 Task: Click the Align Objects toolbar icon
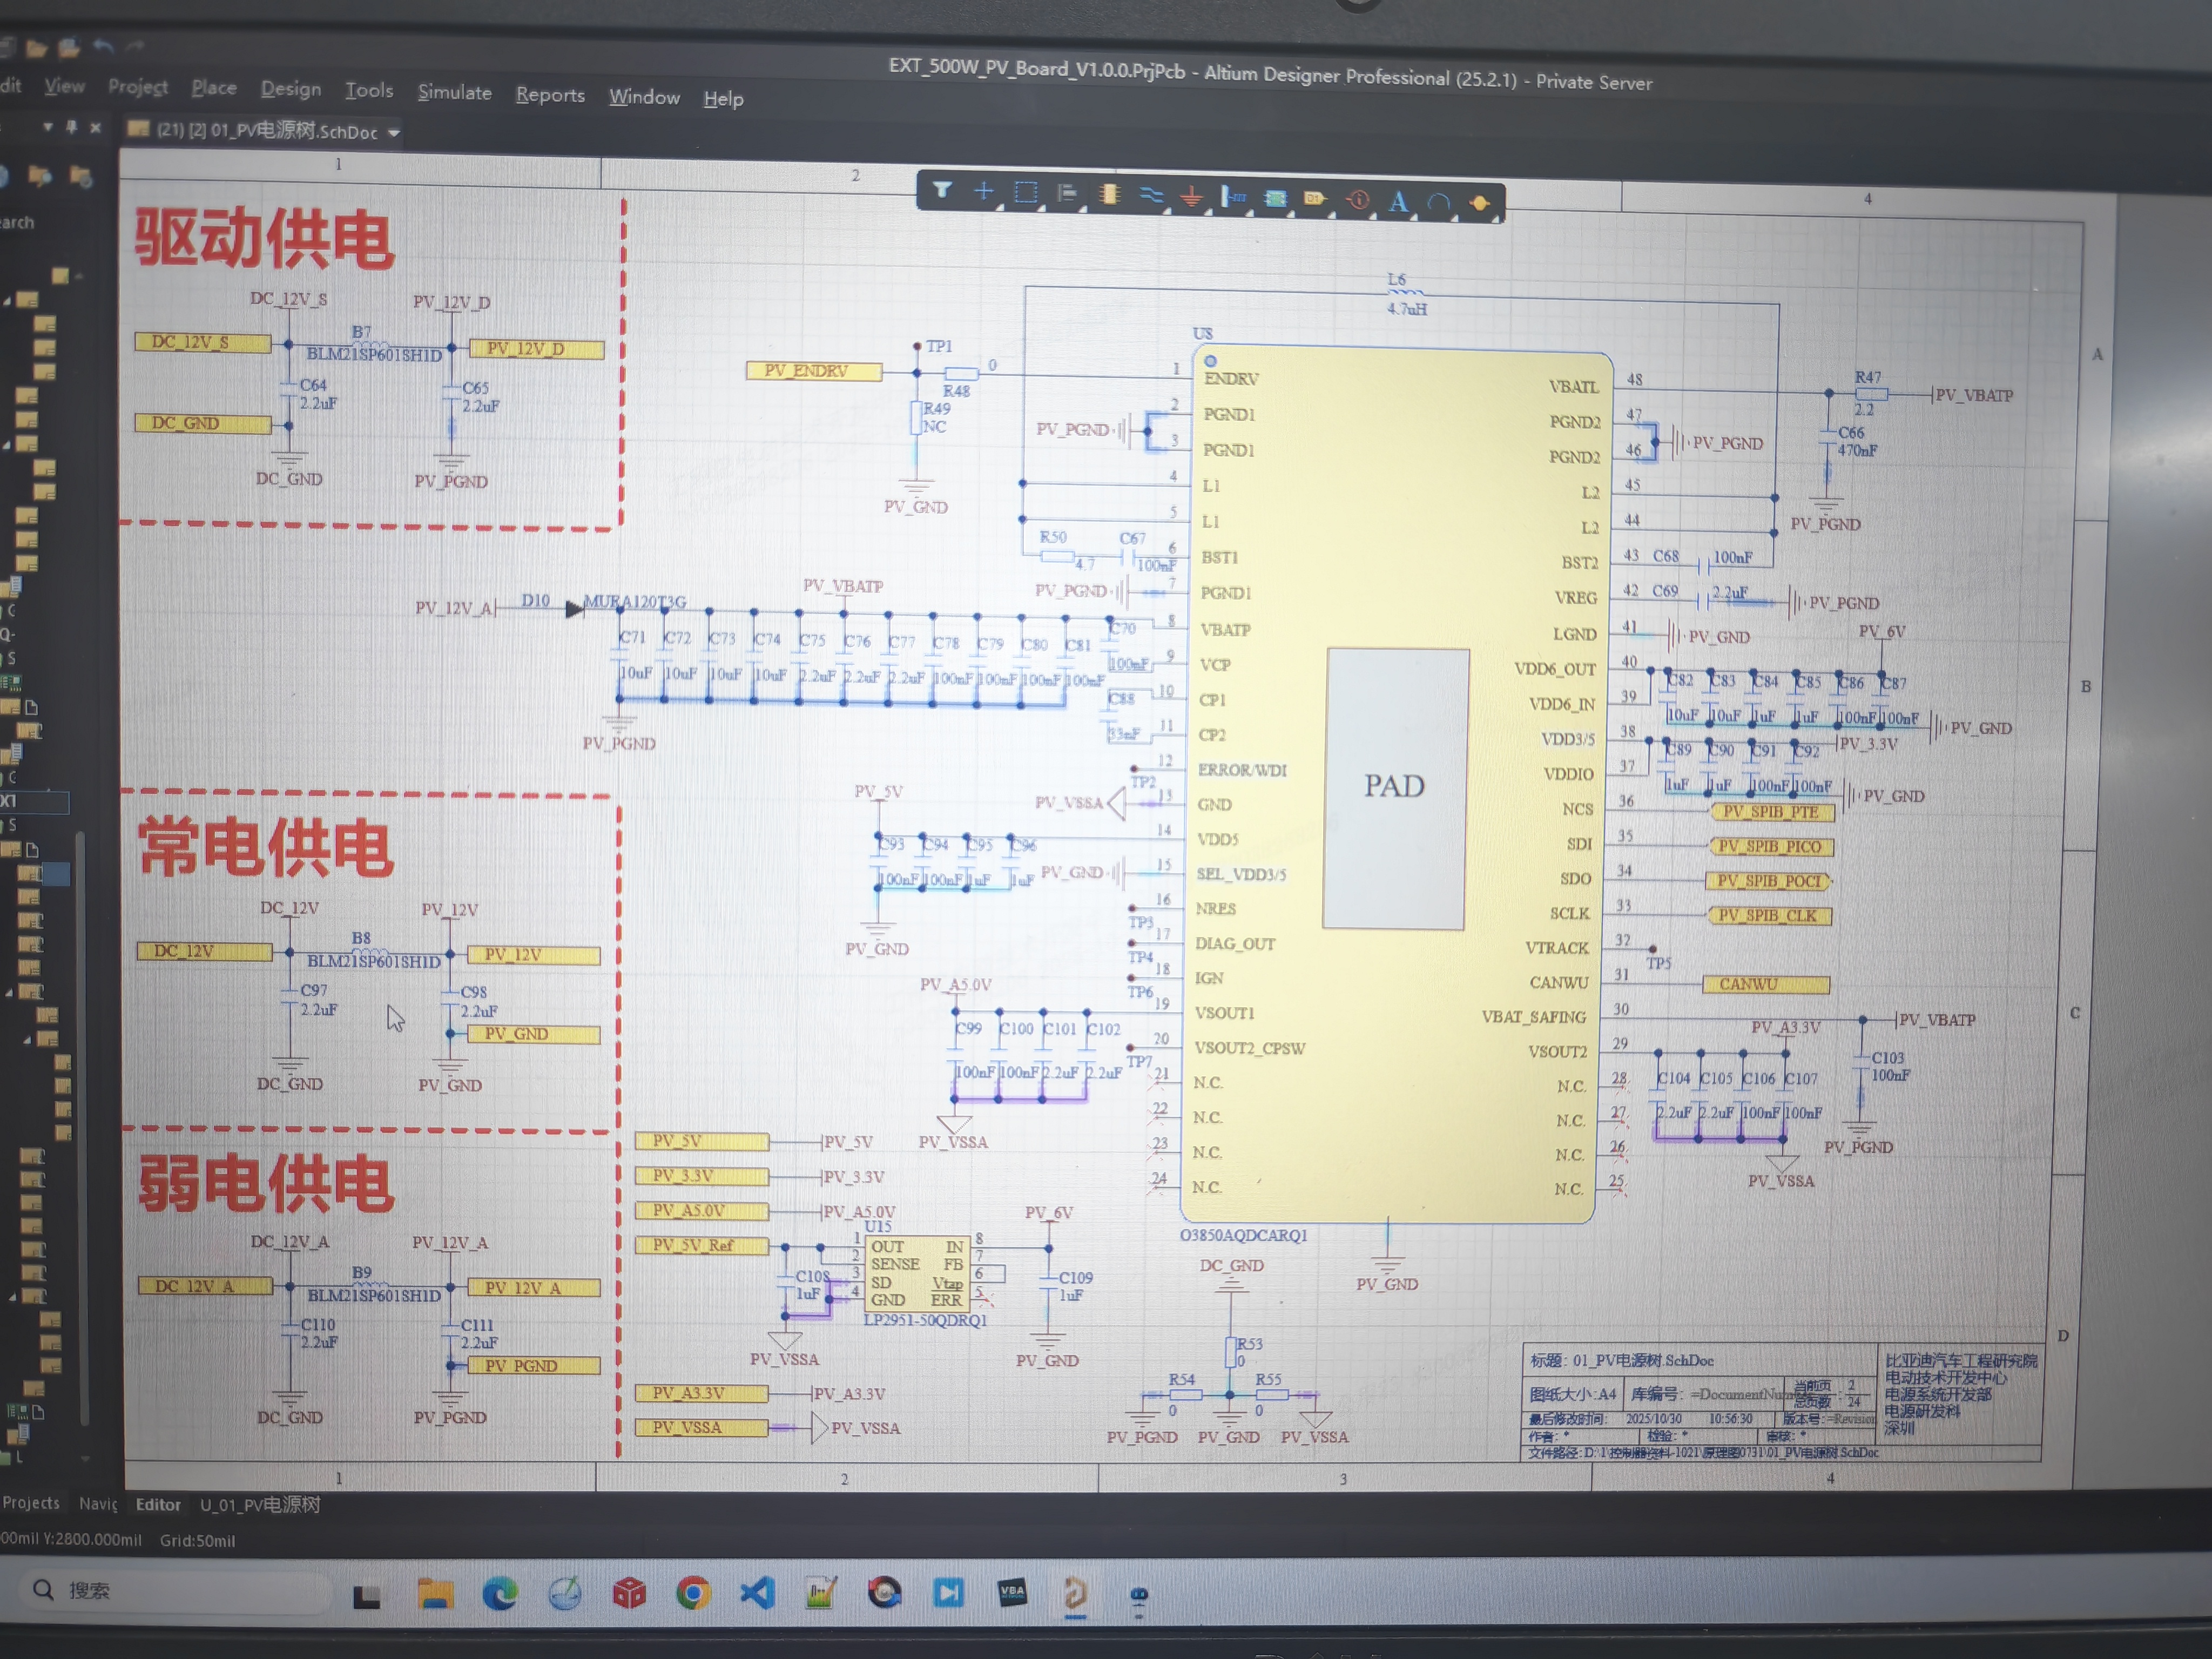(x=1066, y=193)
